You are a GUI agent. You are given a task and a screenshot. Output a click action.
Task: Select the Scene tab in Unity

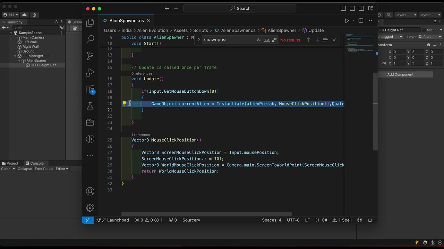pos(75,22)
